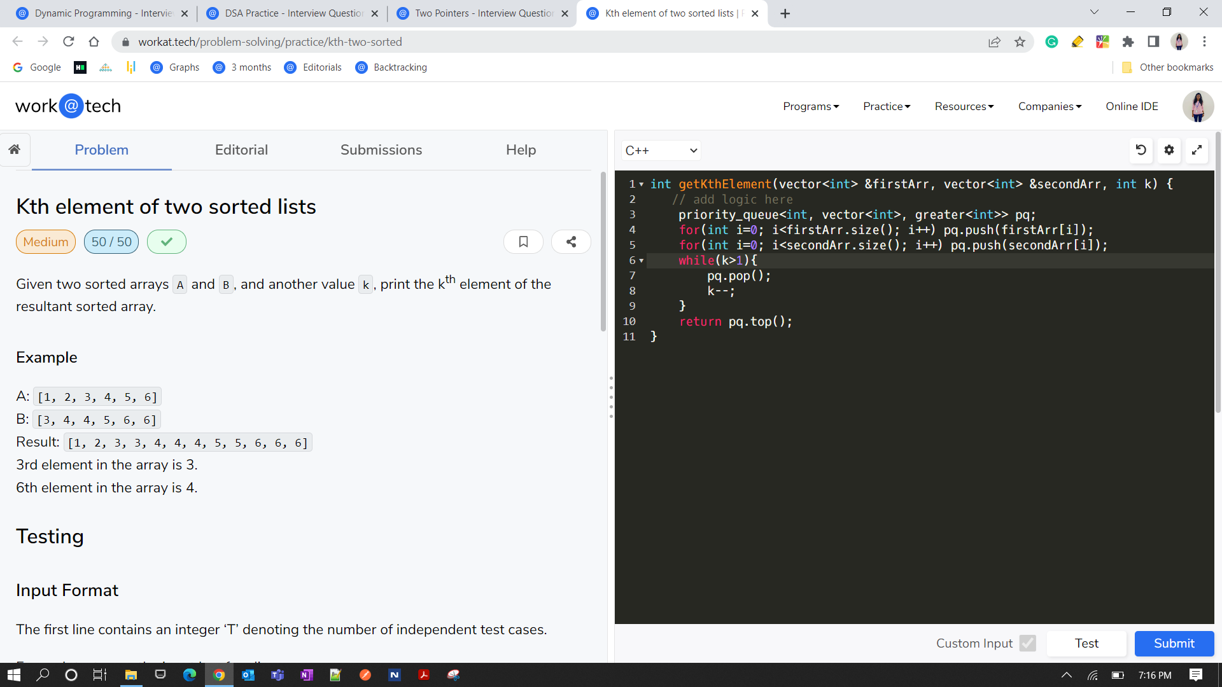Viewport: 1222px width, 687px height.
Task: Click the reset/undo editor icon
Action: 1141,149
